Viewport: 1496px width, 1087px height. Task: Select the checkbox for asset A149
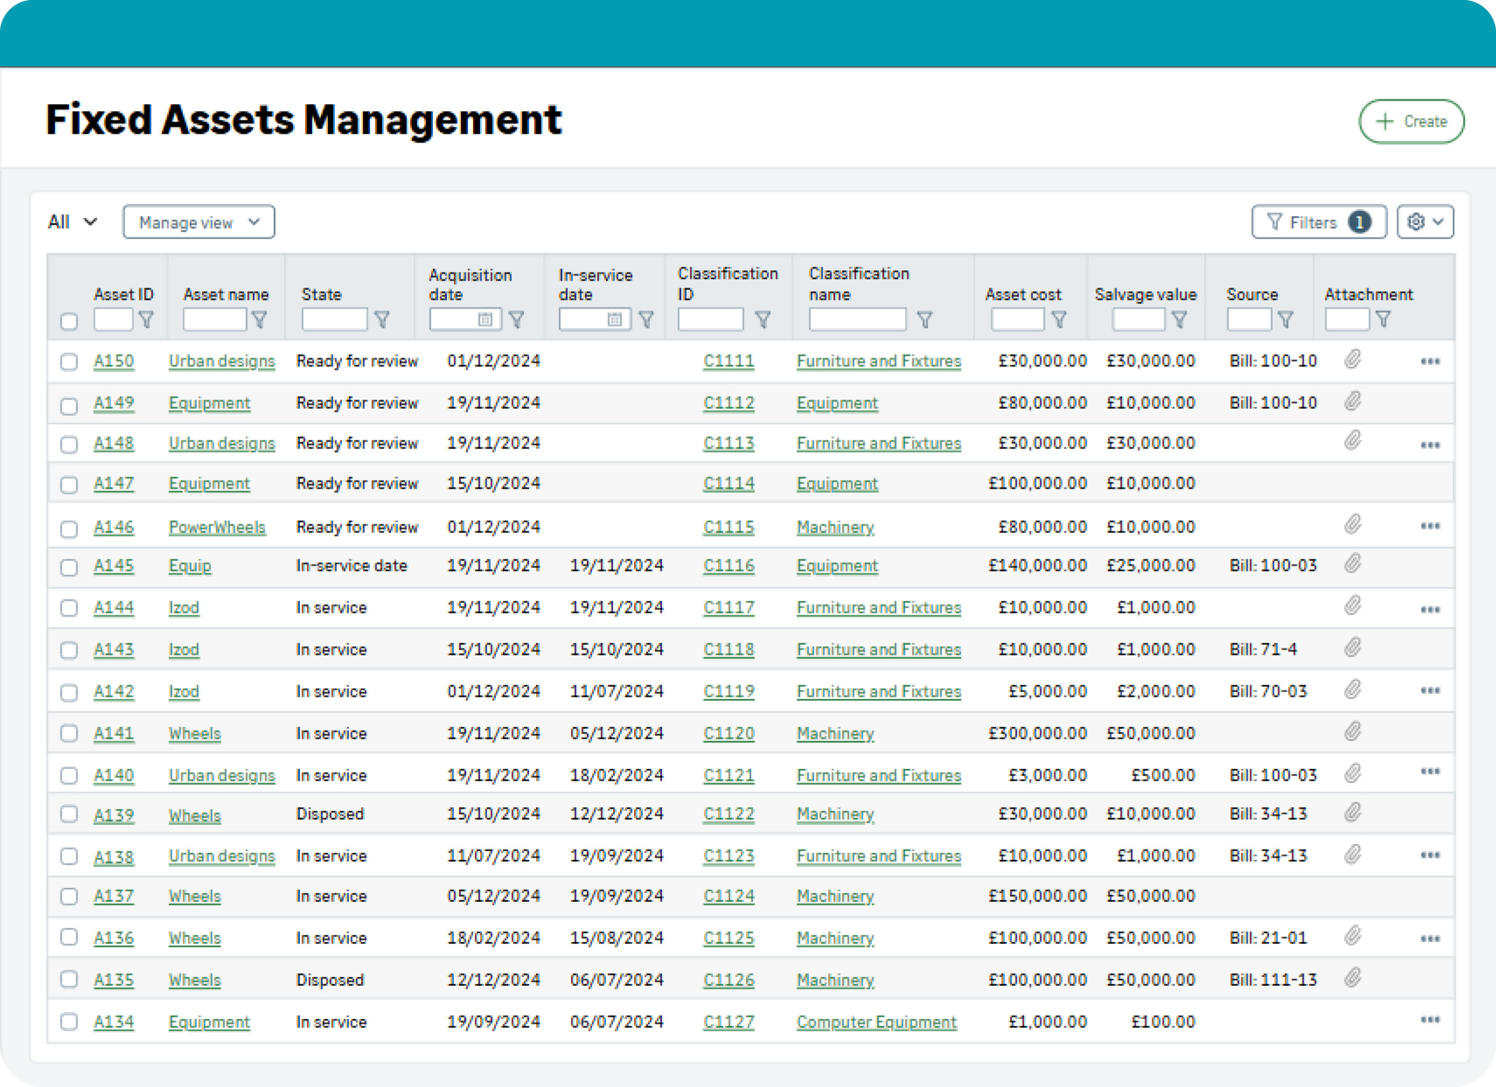[69, 405]
